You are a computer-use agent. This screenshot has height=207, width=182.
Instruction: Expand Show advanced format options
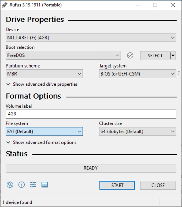click(x=41, y=142)
